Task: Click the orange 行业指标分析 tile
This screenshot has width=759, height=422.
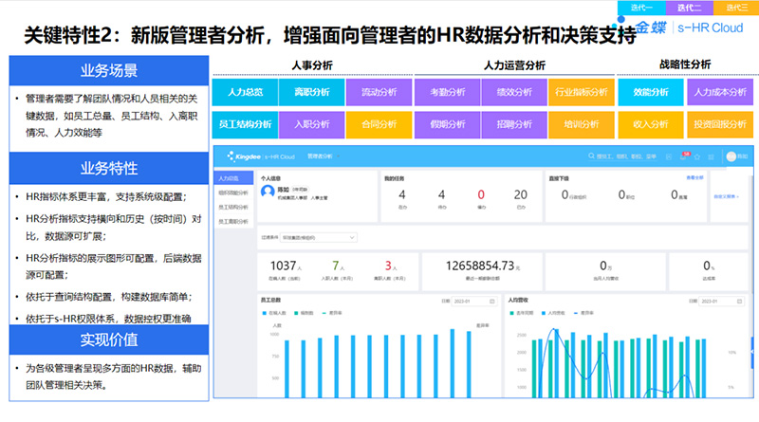Action: pyautogui.click(x=578, y=92)
